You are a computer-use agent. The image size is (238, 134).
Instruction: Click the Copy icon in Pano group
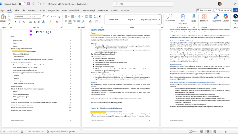tap(9, 19)
